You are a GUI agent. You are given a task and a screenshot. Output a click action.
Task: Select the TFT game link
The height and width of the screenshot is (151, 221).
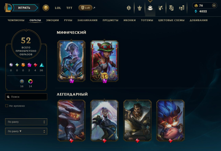pos(69,8)
